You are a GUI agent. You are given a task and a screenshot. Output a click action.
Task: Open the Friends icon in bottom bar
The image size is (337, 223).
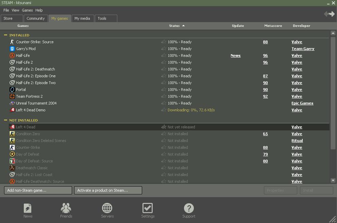66,208
